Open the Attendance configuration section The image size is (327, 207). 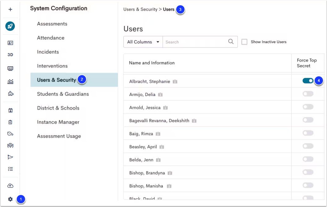coord(51,38)
